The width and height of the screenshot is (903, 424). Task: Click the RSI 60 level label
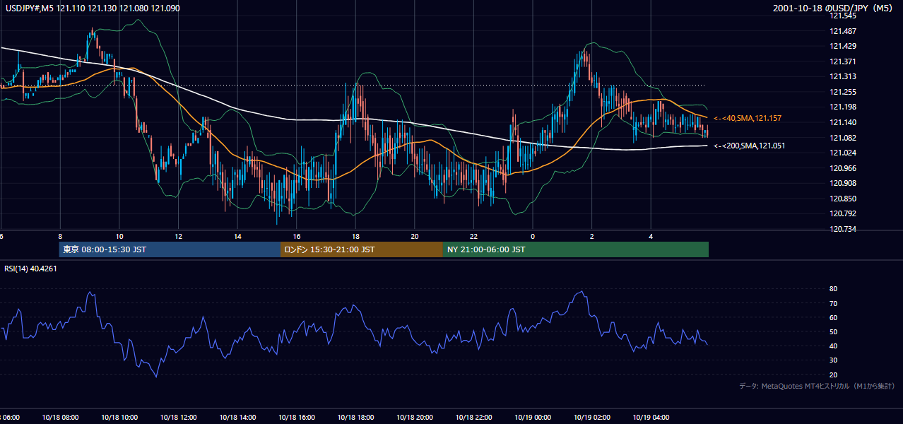click(x=834, y=317)
